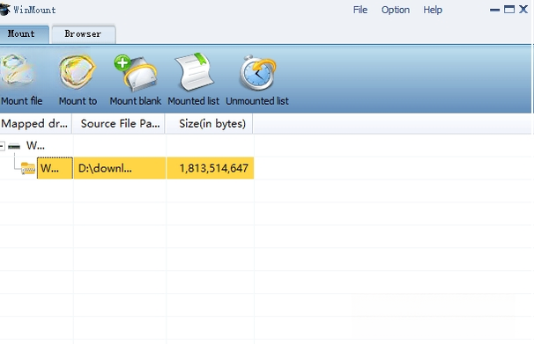This screenshot has width=534, height=344.
Task: Close the WinMount window
Action: (523, 9)
